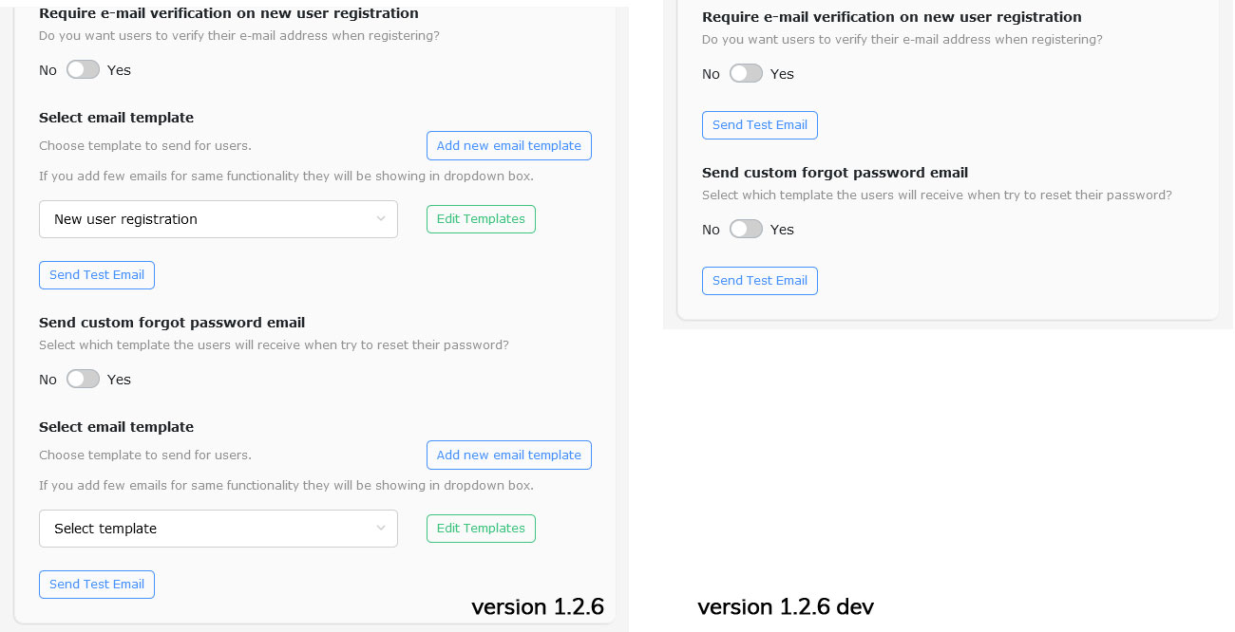
Task: Click Edit Templates in forgot password section
Action: coord(481,529)
